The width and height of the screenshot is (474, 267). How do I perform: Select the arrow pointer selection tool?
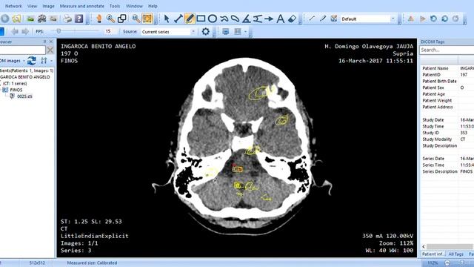(167, 19)
